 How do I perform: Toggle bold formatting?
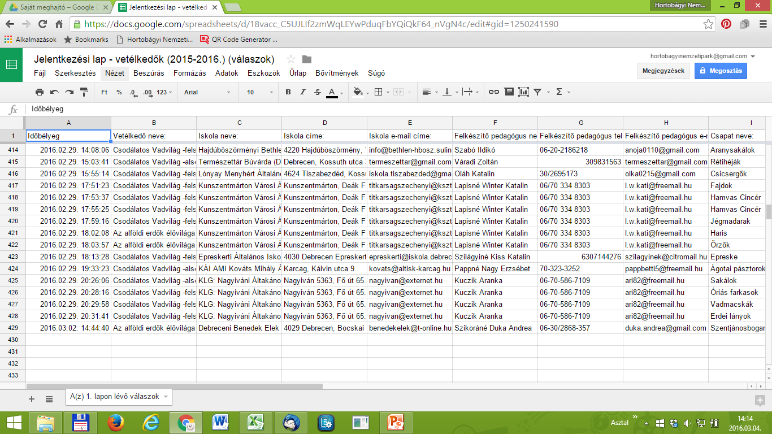(x=288, y=92)
